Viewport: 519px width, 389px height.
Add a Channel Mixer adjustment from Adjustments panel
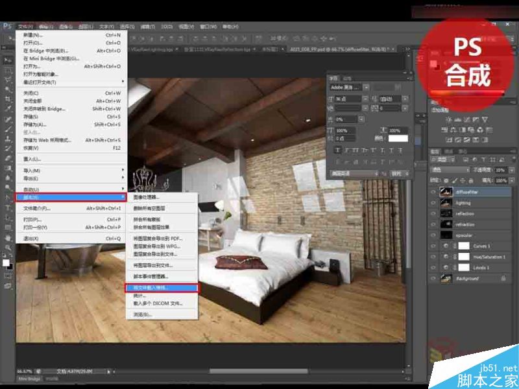coord(480,130)
